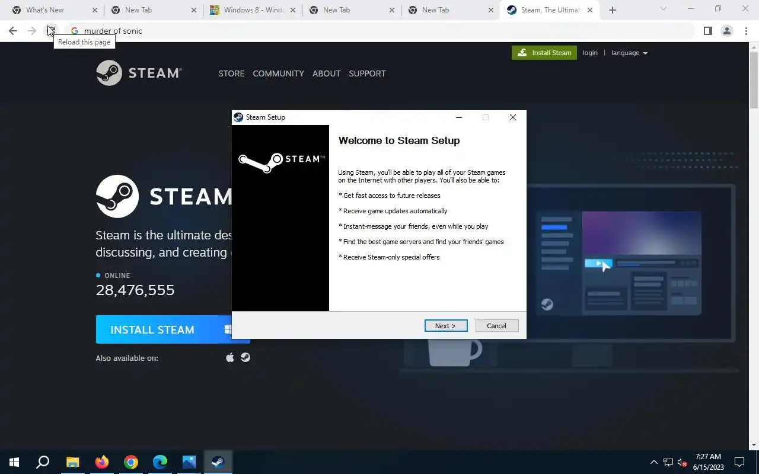The height and width of the screenshot is (474, 759).
Task: Open Microsoft Edge from taskbar
Action: tap(160, 462)
